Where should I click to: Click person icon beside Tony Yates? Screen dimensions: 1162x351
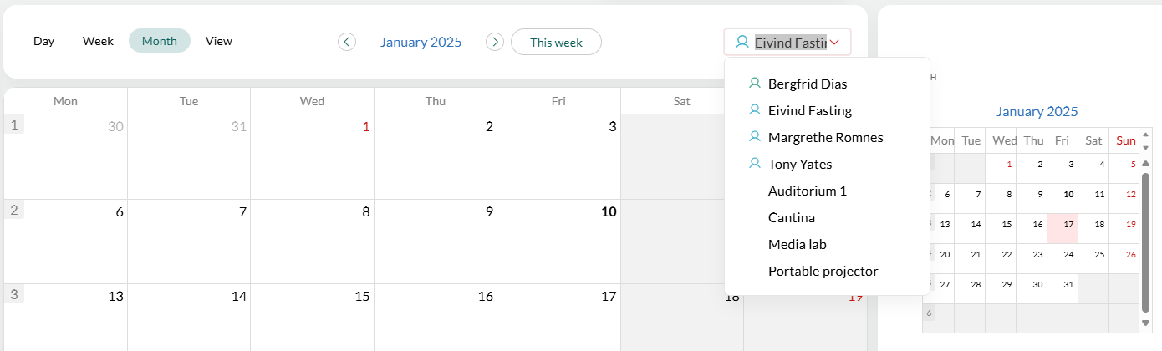tap(755, 164)
